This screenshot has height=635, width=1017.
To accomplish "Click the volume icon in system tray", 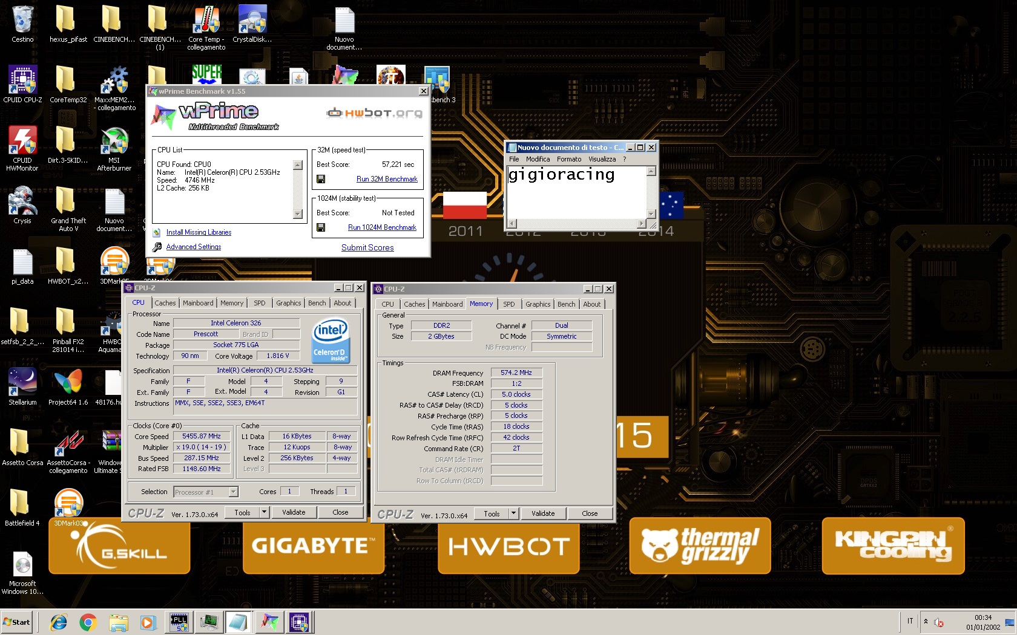I will (938, 622).
